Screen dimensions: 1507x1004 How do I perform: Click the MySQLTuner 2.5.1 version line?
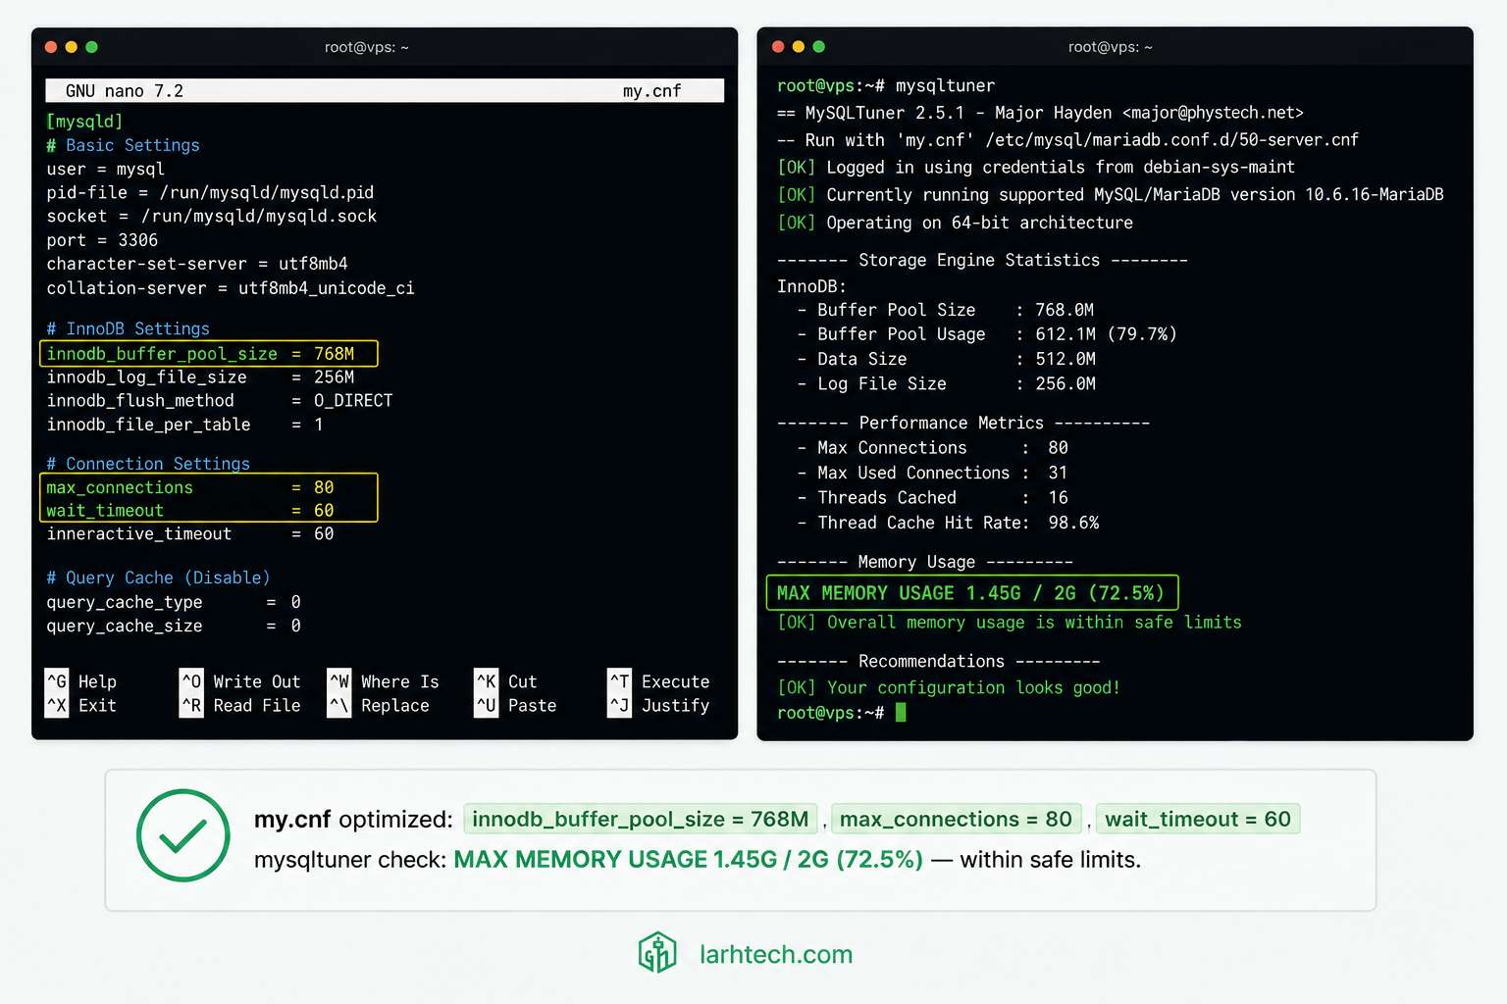(1040, 113)
